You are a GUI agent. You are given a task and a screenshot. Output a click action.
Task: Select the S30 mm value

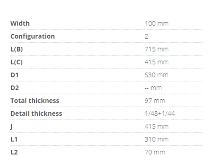(156, 75)
